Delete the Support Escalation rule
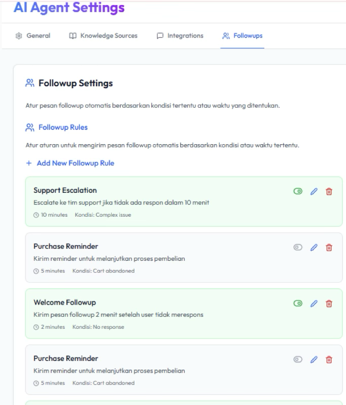Screen dimensions: 346x405 [329, 191]
